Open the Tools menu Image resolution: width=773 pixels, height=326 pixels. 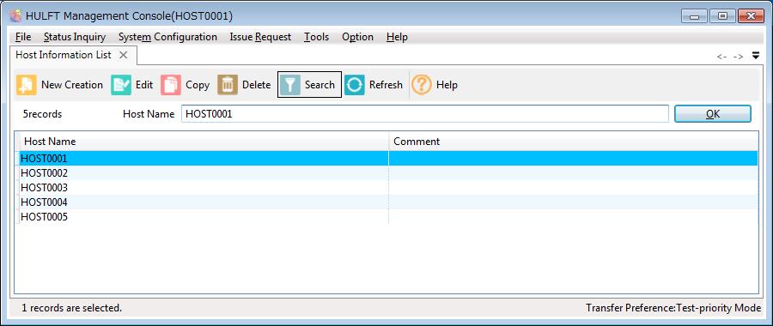(x=316, y=37)
